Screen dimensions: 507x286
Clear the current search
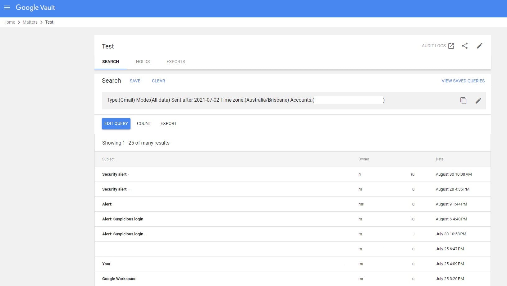[158, 81]
